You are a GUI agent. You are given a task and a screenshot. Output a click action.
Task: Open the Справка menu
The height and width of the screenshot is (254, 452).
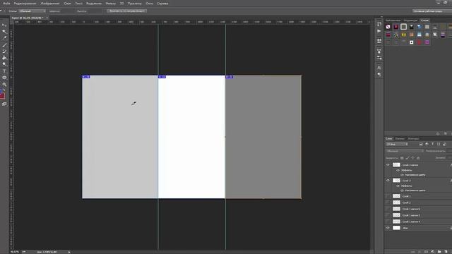click(x=162, y=4)
